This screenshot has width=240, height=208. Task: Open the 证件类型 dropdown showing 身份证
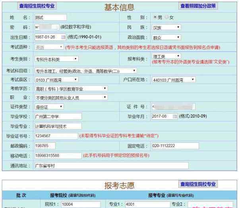coord(49,107)
